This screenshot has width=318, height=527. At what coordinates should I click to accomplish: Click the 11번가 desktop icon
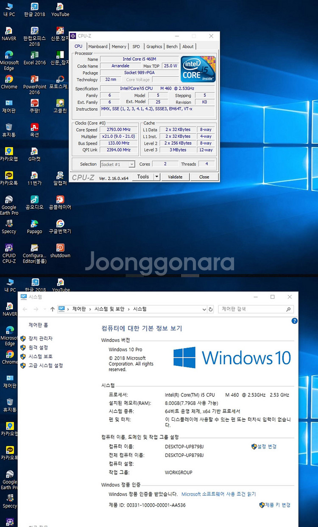coord(34,179)
